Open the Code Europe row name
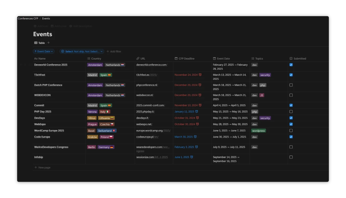 click(42, 137)
